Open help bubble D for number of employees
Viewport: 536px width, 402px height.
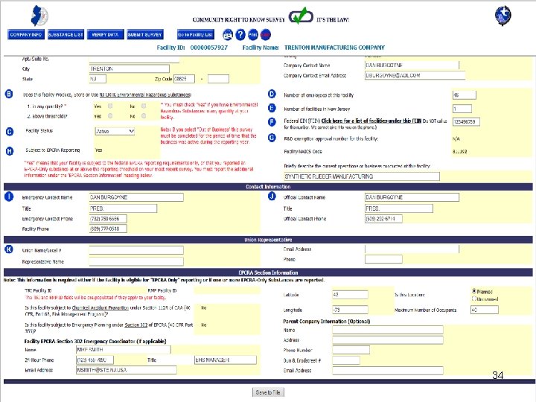[272, 94]
